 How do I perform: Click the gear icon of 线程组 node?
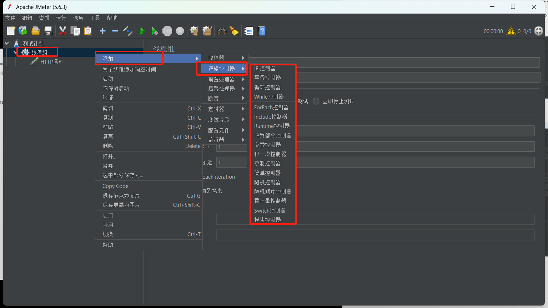coord(25,53)
